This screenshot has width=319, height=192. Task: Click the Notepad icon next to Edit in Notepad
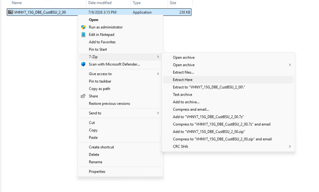(83, 35)
